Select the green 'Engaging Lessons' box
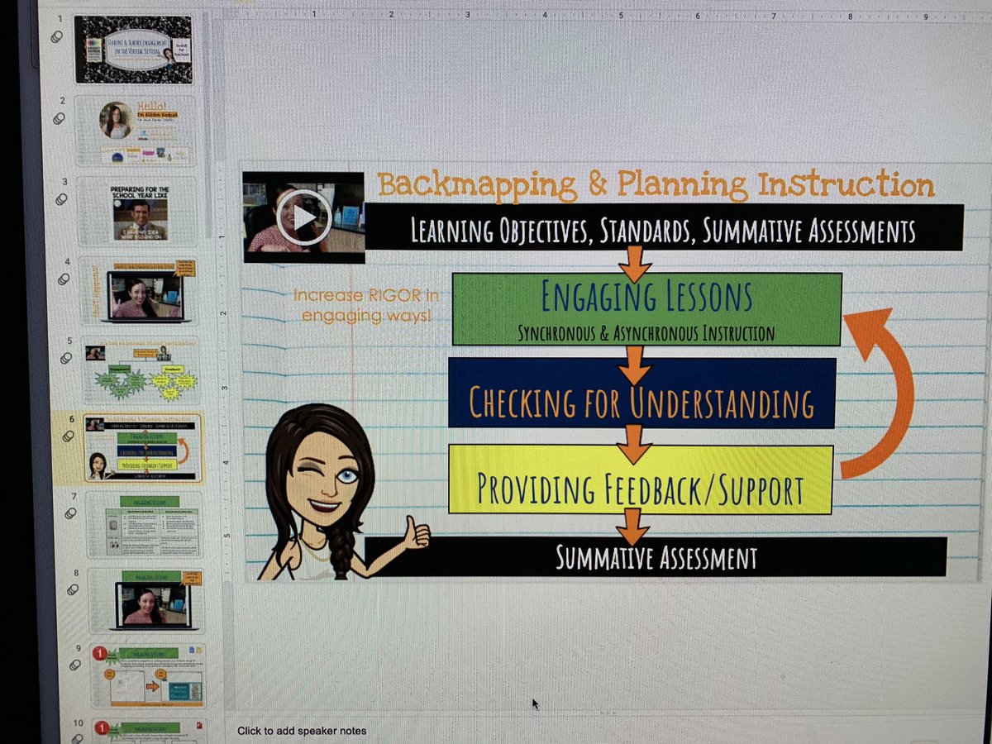The height and width of the screenshot is (744, 992). [x=646, y=309]
